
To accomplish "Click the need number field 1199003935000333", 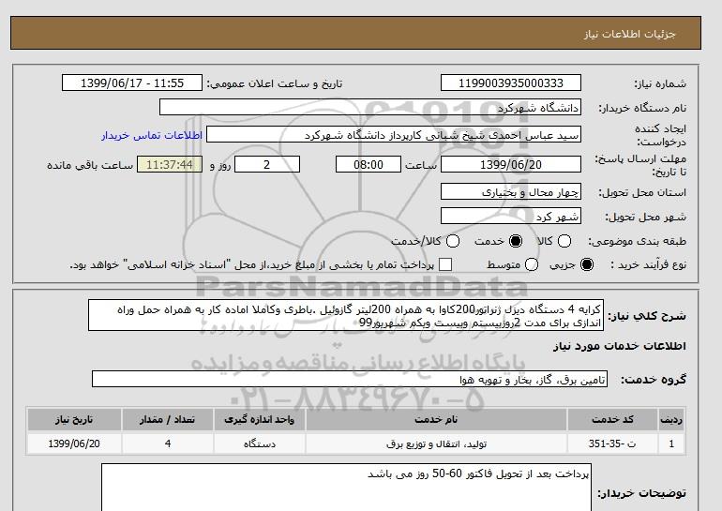I will pyautogui.click(x=511, y=83).
